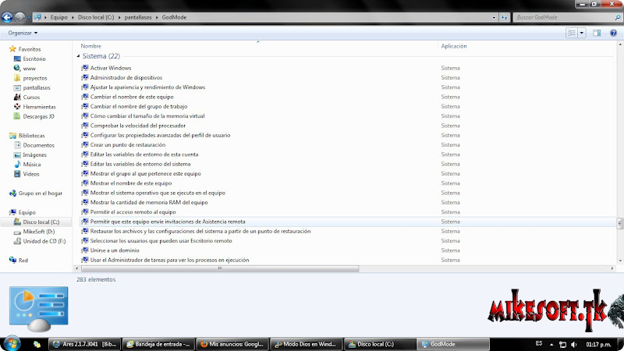Open the Documentos library
Screen dimensions: 624x351
[38, 145]
